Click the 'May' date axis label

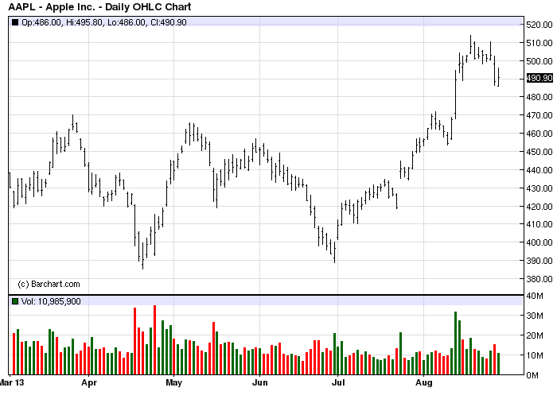[x=174, y=383]
